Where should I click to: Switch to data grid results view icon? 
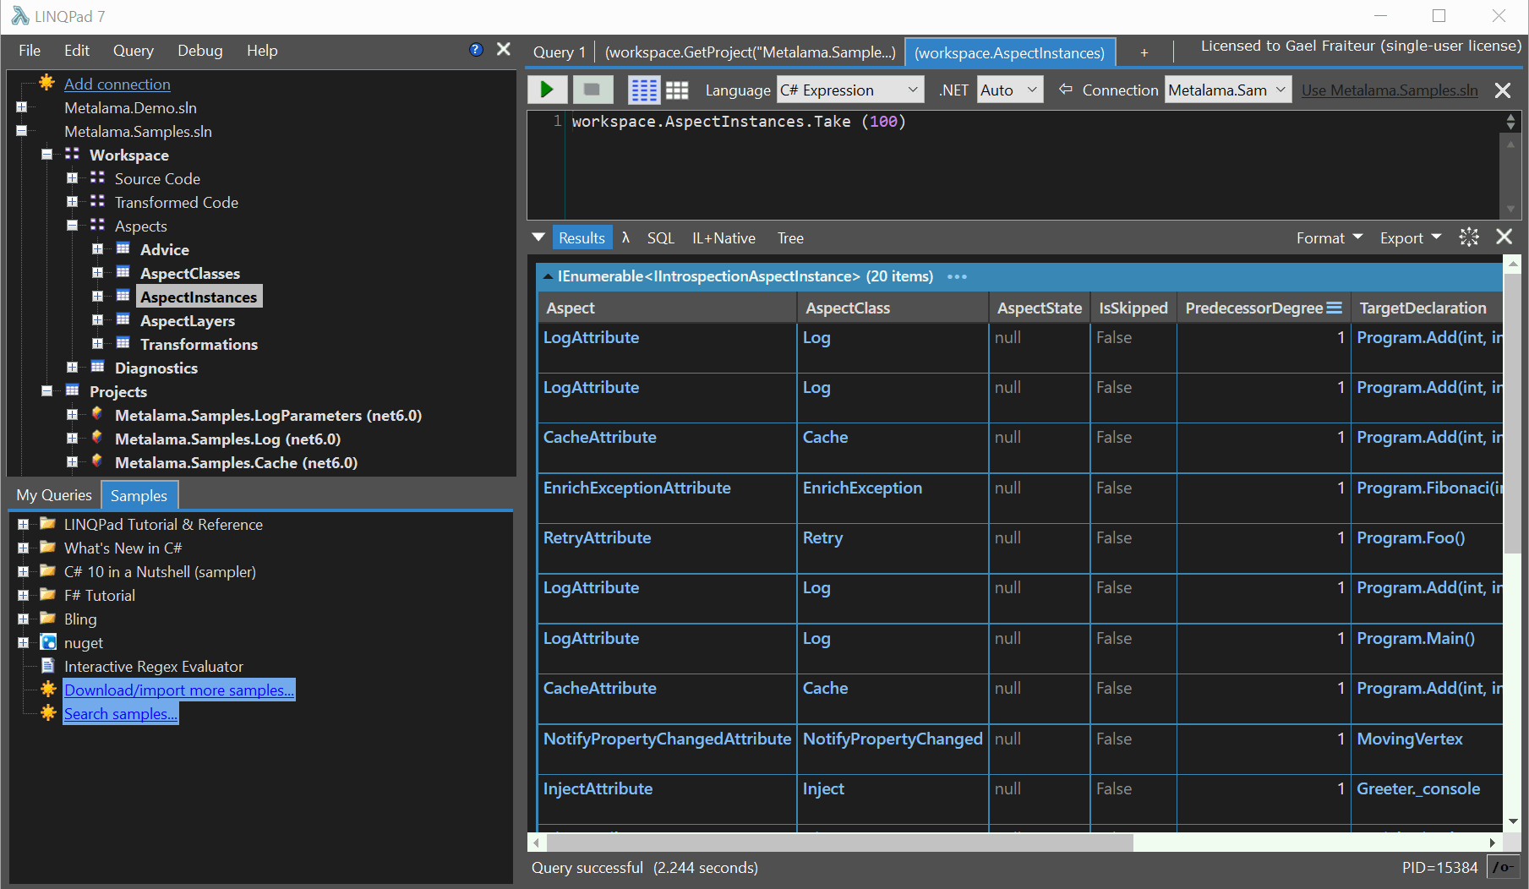[677, 90]
